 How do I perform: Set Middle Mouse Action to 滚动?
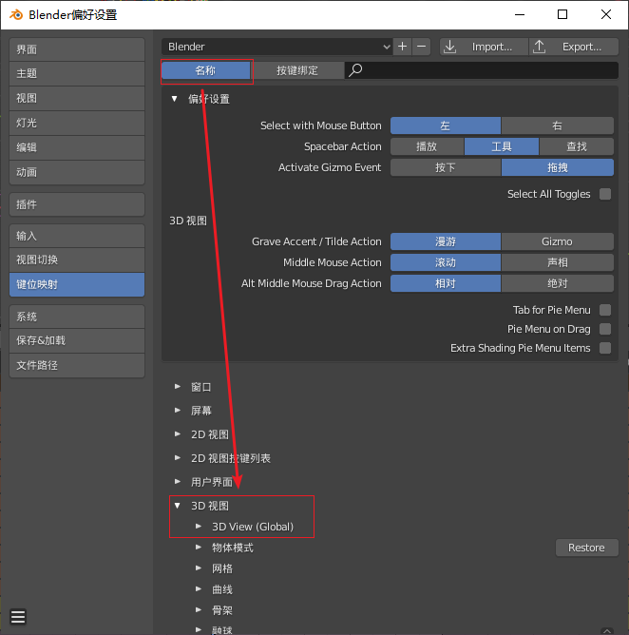point(446,262)
